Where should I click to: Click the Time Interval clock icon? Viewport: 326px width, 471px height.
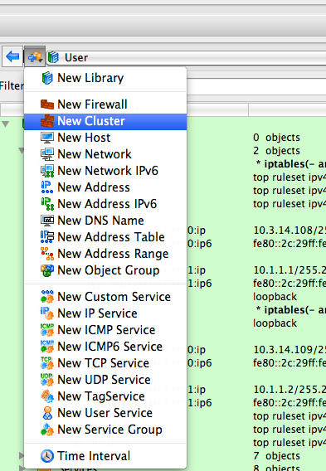click(x=47, y=456)
